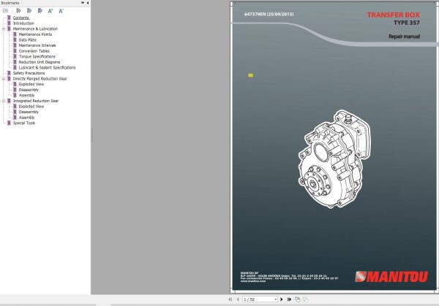This screenshot has height=306, width=439.
Task: Select the Maintenance & Lubrication bookmark
Action: [x=35, y=28]
